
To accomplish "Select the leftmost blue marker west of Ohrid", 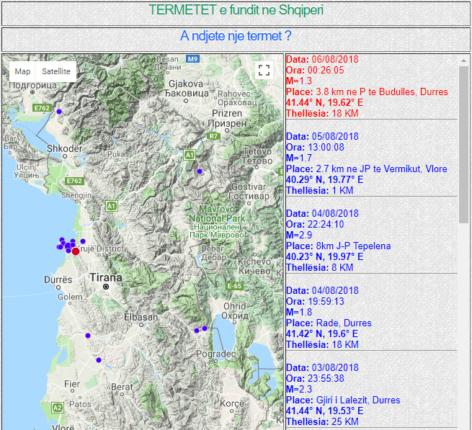I will (196, 331).
